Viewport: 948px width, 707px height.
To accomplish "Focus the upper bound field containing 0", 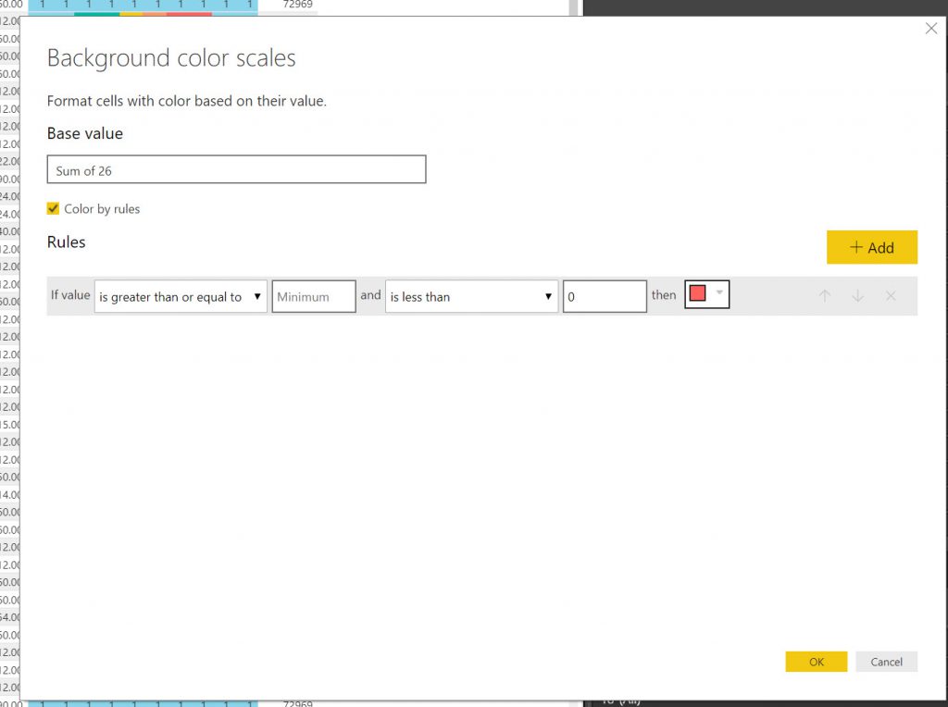I will coord(604,297).
